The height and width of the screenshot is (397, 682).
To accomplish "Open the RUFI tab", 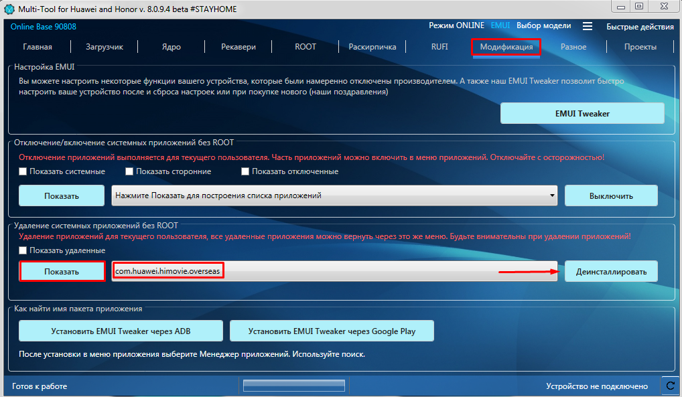I will tap(439, 46).
